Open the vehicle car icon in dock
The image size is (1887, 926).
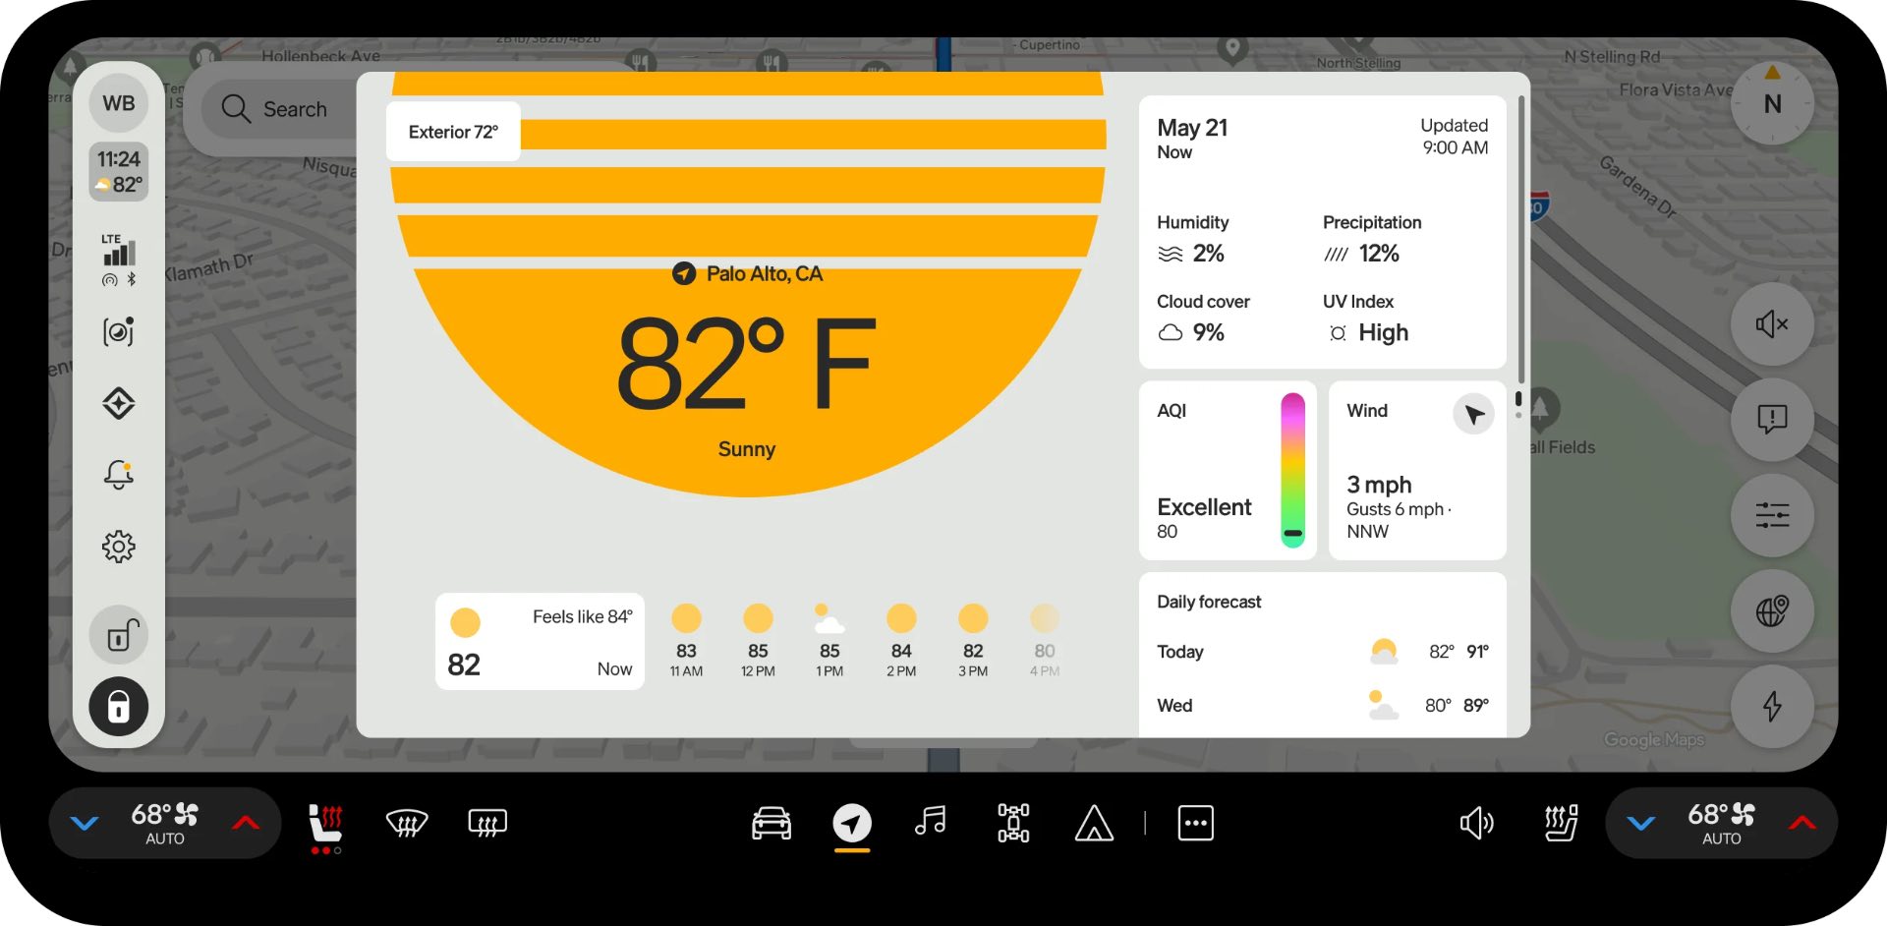(772, 823)
